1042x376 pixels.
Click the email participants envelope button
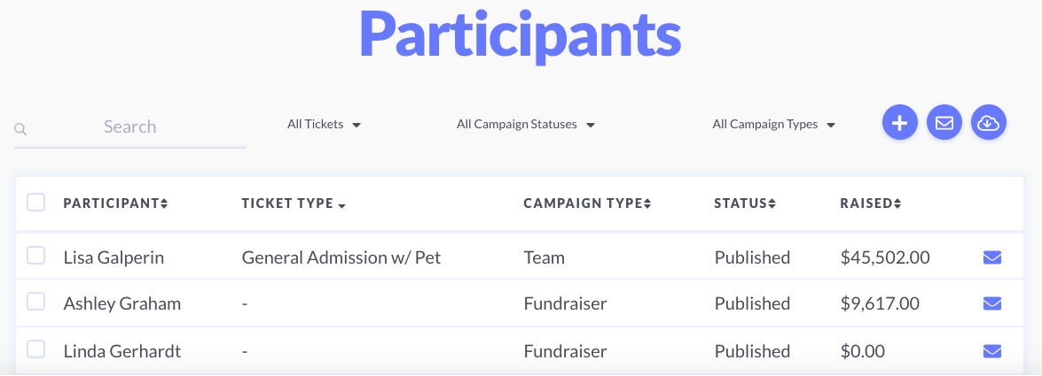[944, 123]
